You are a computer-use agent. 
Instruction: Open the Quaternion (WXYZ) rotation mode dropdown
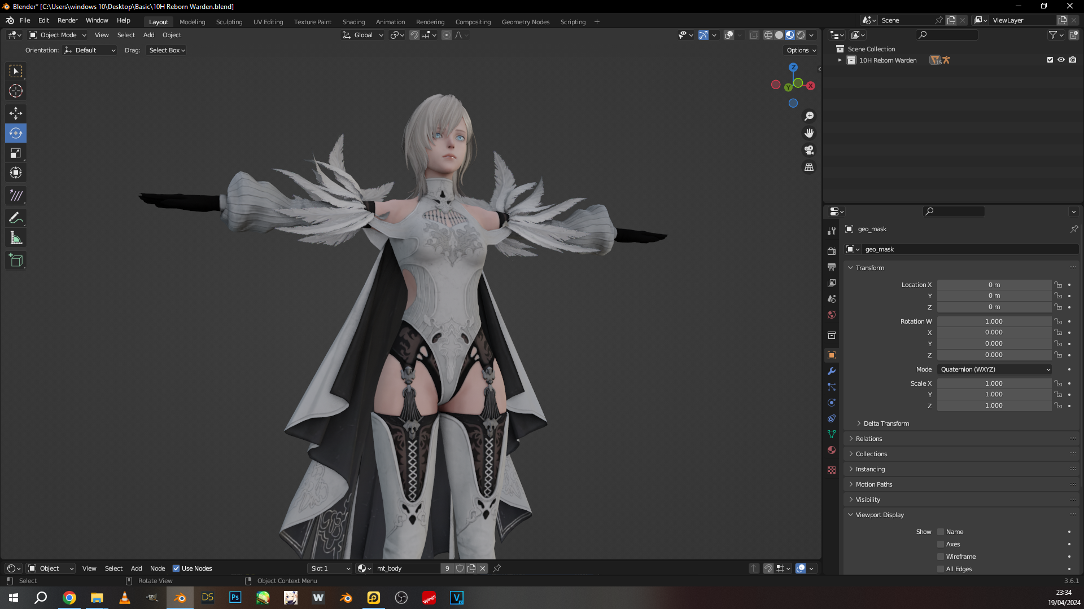tap(995, 369)
